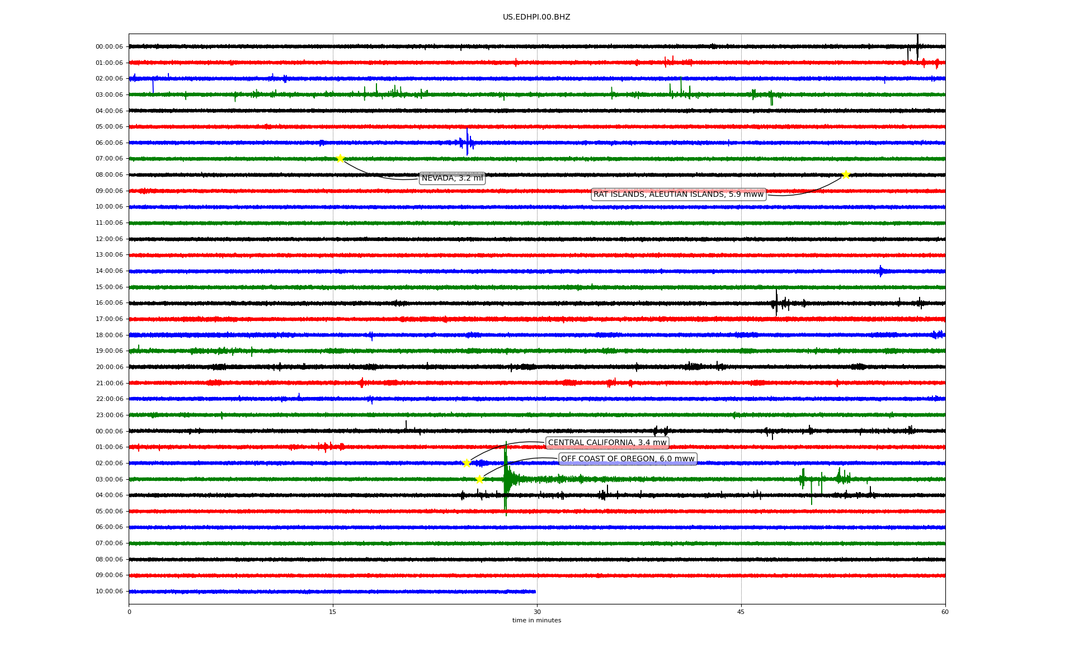Click the US.EDHPI.00.BHZ plot title

[x=536, y=17]
